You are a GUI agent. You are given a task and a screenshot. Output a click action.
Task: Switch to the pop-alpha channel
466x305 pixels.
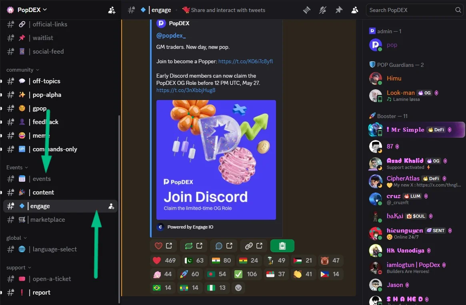pos(60,95)
